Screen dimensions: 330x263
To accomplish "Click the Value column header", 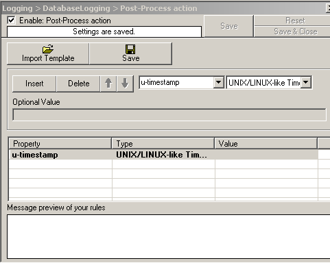I will pyautogui.click(x=266, y=144).
